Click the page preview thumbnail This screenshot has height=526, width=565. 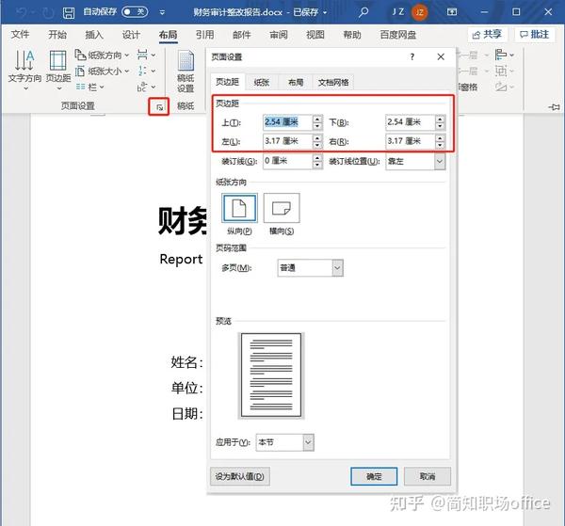(271, 375)
